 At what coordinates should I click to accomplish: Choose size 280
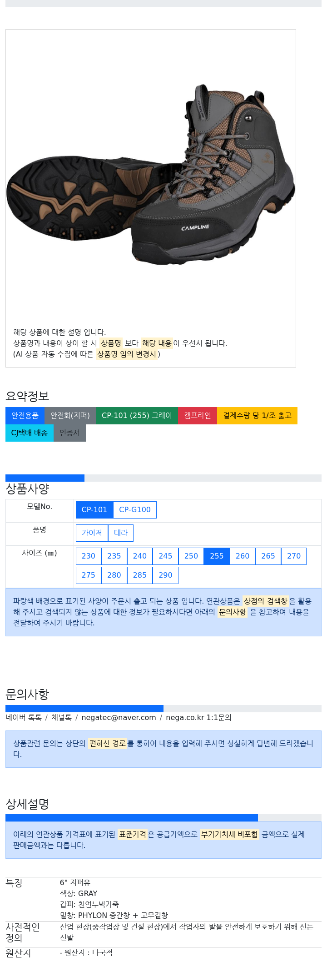tap(114, 575)
